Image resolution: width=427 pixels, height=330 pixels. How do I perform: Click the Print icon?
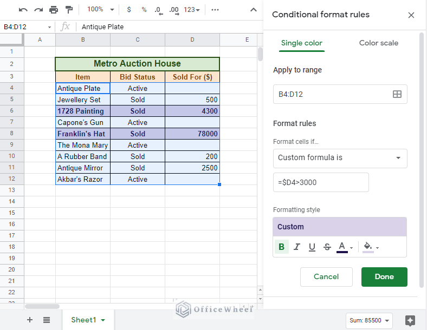click(54, 10)
